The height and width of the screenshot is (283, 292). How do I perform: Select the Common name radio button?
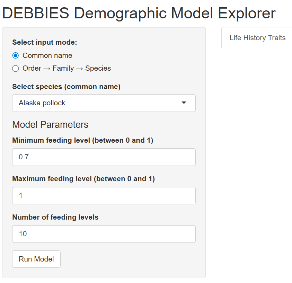click(x=15, y=55)
